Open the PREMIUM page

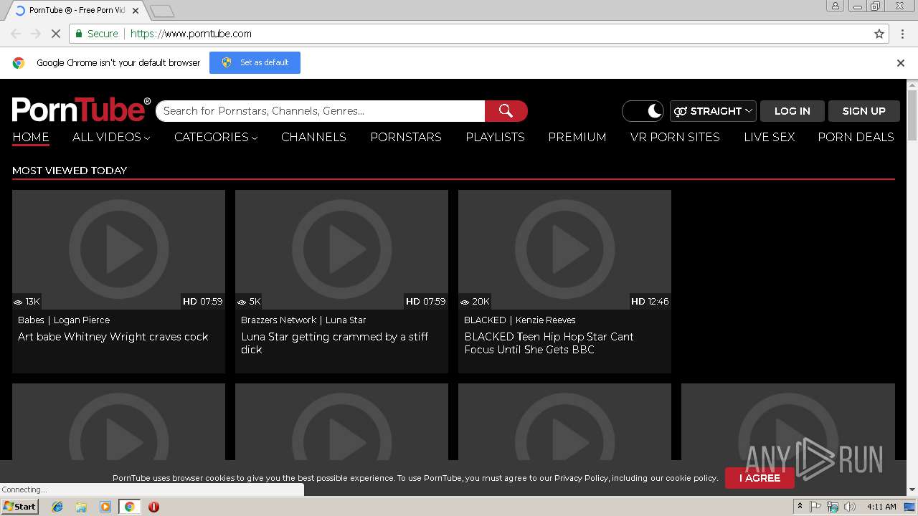[x=577, y=137]
